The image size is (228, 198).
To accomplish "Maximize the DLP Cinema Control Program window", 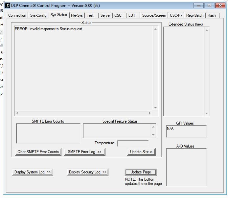I will pos(209,6).
